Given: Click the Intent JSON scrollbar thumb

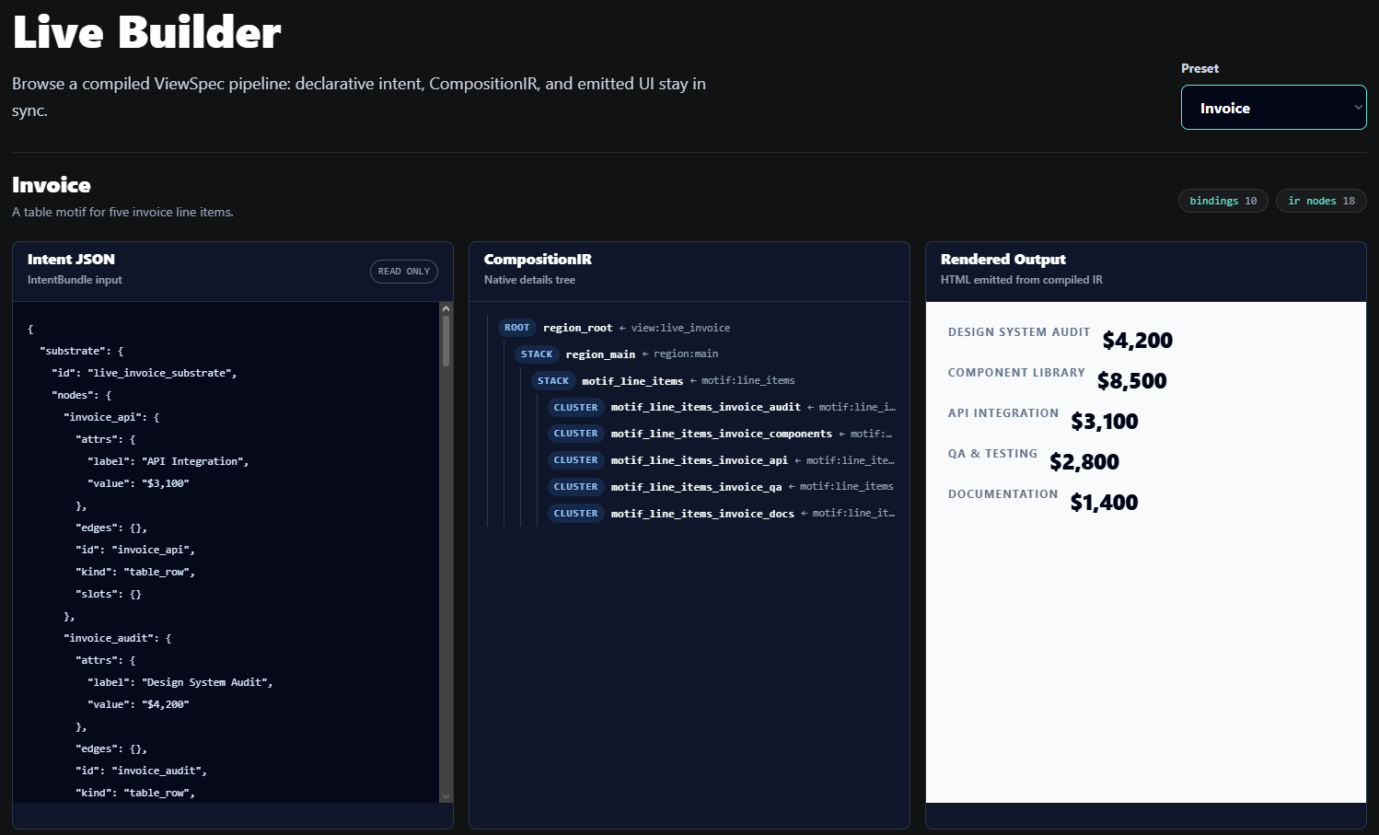Looking at the screenshot, I should pyautogui.click(x=446, y=342).
